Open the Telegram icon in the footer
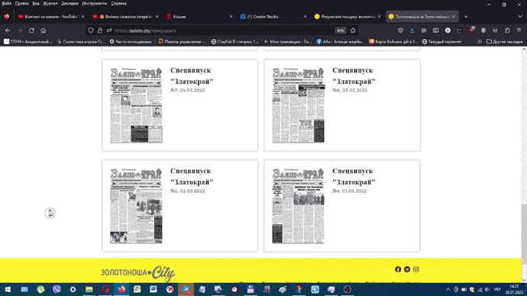This screenshot has width=527, height=296. [x=407, y=269]
